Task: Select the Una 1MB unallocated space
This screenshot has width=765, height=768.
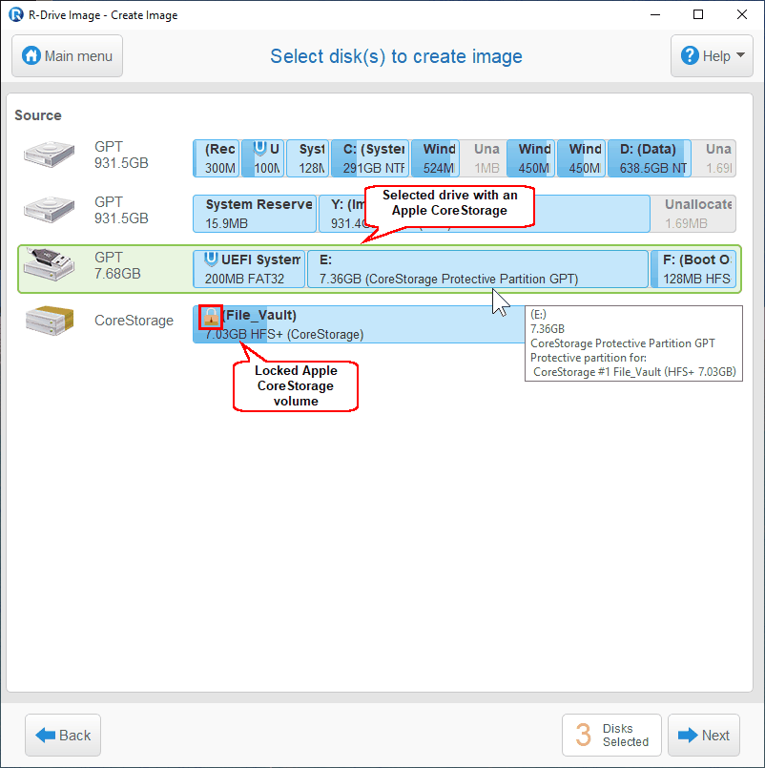Action: [x=483, y=158]
